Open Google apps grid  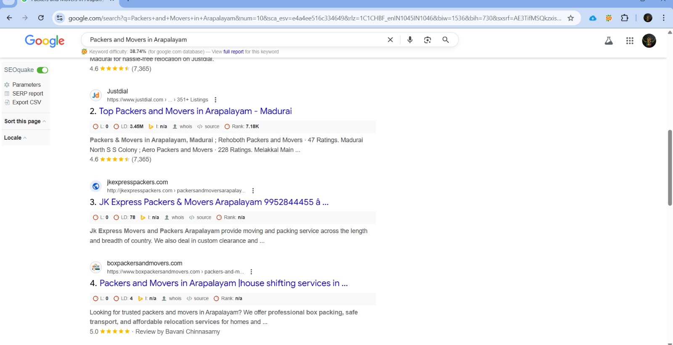click(x=630, y=41)
